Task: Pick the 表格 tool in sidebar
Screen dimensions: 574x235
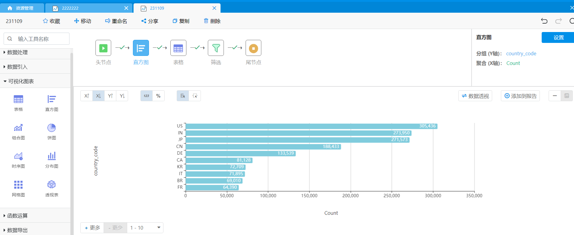Action: (x=18, y=103)
